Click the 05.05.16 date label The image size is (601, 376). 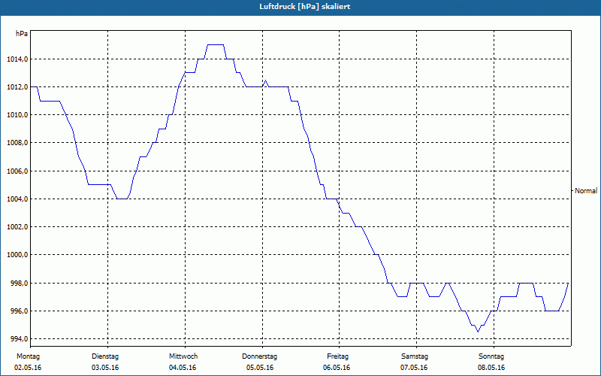click(260, 368)
